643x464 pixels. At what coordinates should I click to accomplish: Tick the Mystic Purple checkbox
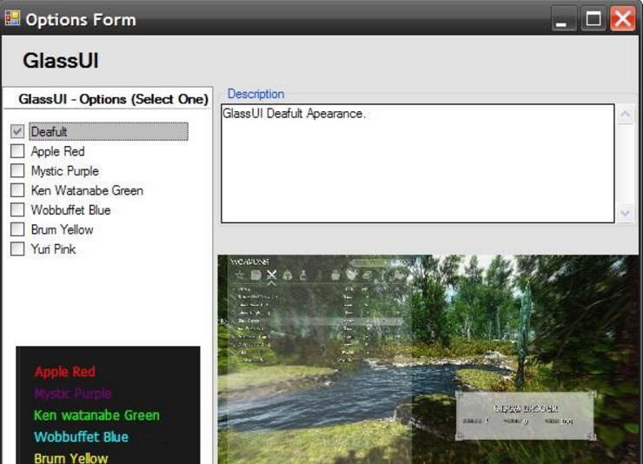coord(17,171)
